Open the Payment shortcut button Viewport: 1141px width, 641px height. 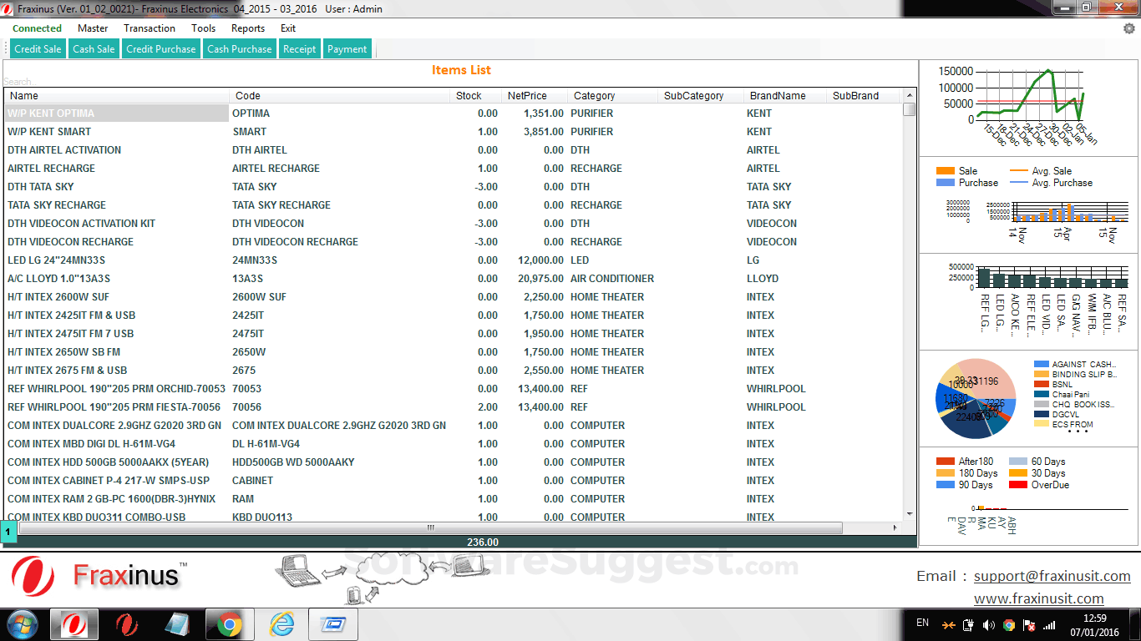(x=347, y=49)
